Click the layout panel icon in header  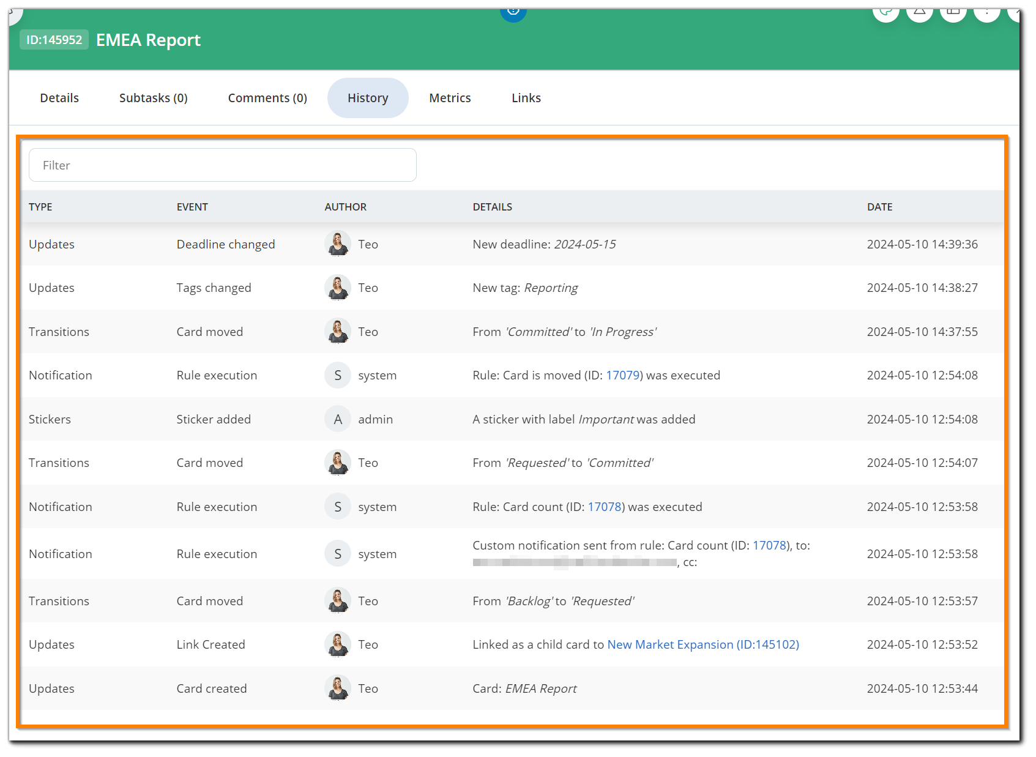(953, 12)
